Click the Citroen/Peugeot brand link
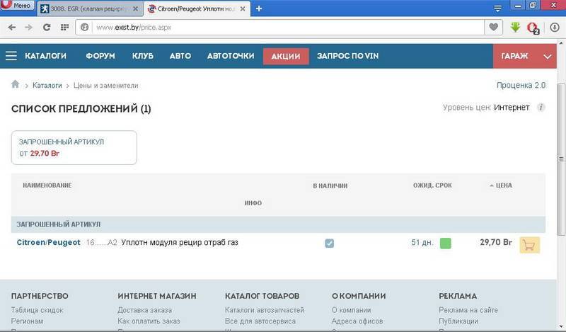Screen dimensions: 566x332 47,243
